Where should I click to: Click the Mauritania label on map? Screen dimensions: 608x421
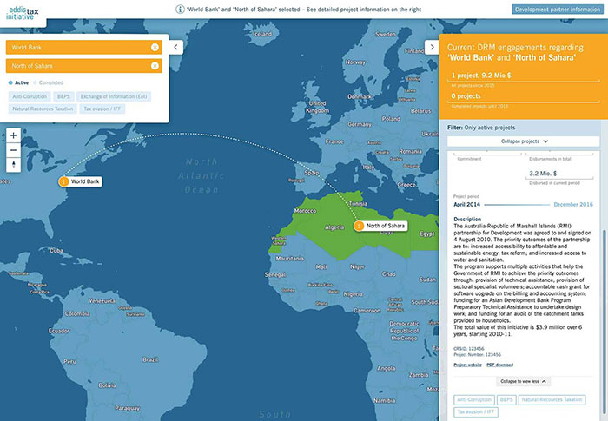coord(289,258)
